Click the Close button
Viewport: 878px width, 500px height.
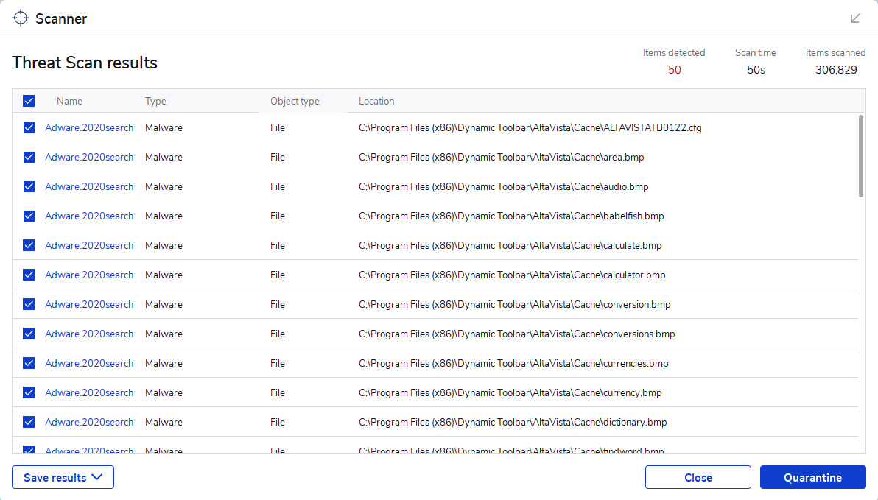point(698,477)
